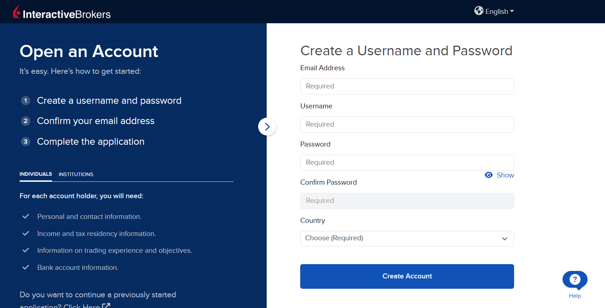The width and height of the screenshot is (605, 308).
Task: Click the Email Address label
Action: (322, 68)
